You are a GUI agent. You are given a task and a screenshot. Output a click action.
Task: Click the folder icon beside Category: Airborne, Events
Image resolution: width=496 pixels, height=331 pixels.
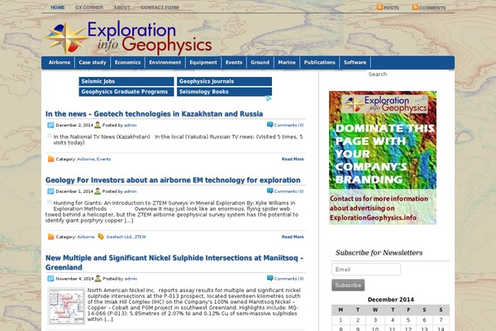coord(51,159)
